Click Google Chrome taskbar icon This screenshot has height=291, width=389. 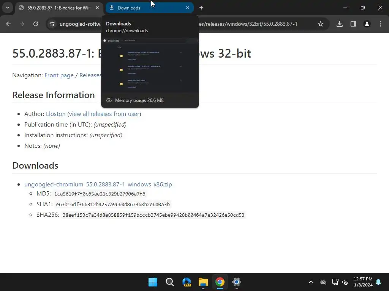pyautogui.click(x=220, y=282)
